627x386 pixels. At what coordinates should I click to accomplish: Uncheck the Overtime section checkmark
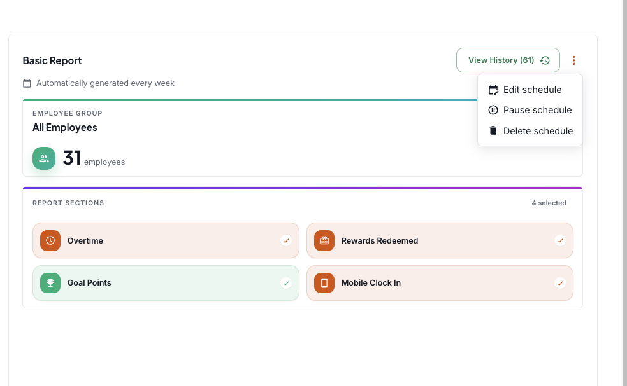(x=286, y=241)
